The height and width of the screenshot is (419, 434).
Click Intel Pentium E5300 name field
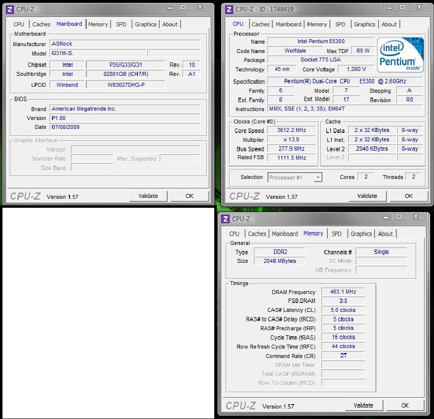click(321, 42)
